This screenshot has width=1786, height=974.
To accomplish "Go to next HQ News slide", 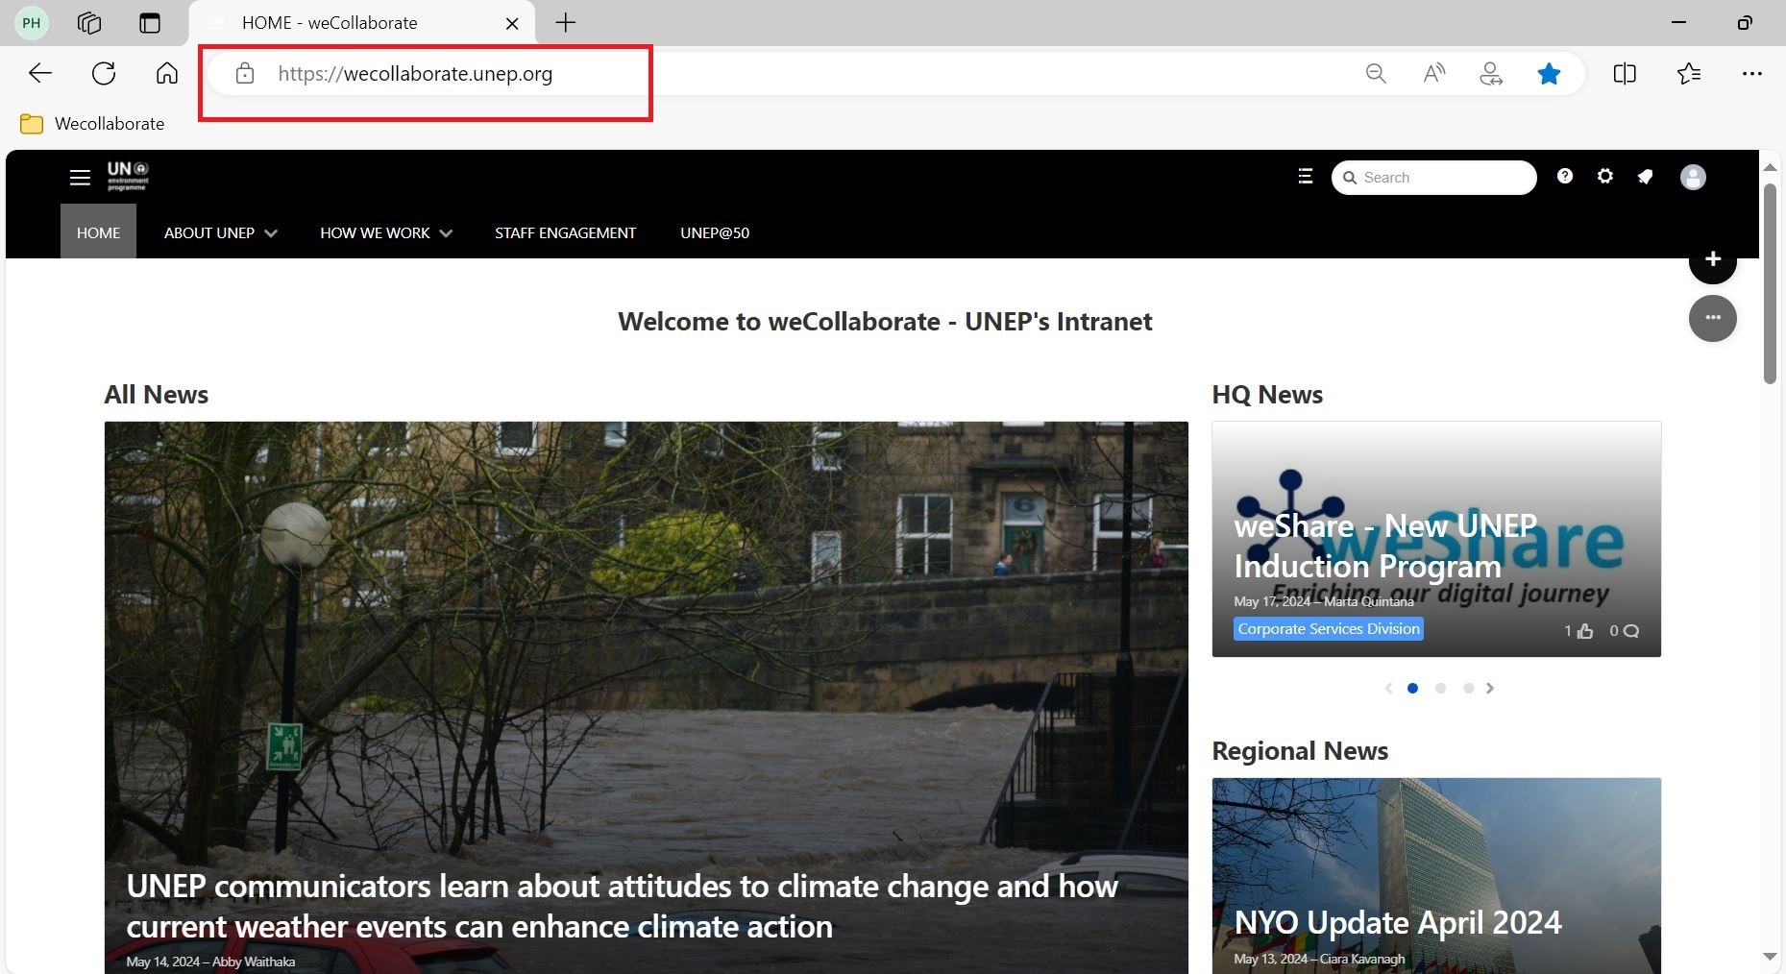I will tap(1490, 688).
